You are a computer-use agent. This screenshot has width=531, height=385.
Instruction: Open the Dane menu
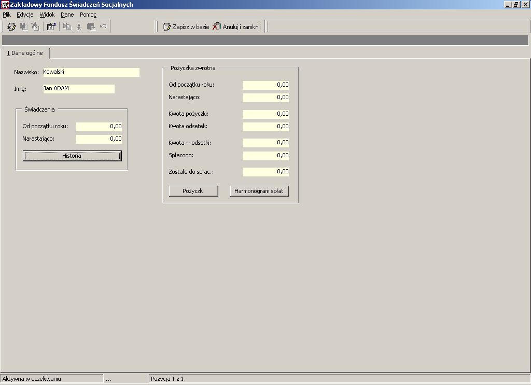point(67,15)
